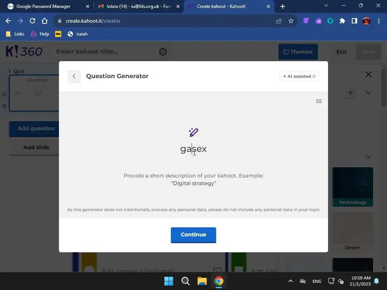Open the yellow icon bookmark
The height and width of the screenshot is (290, 387).
click(58, 34)
